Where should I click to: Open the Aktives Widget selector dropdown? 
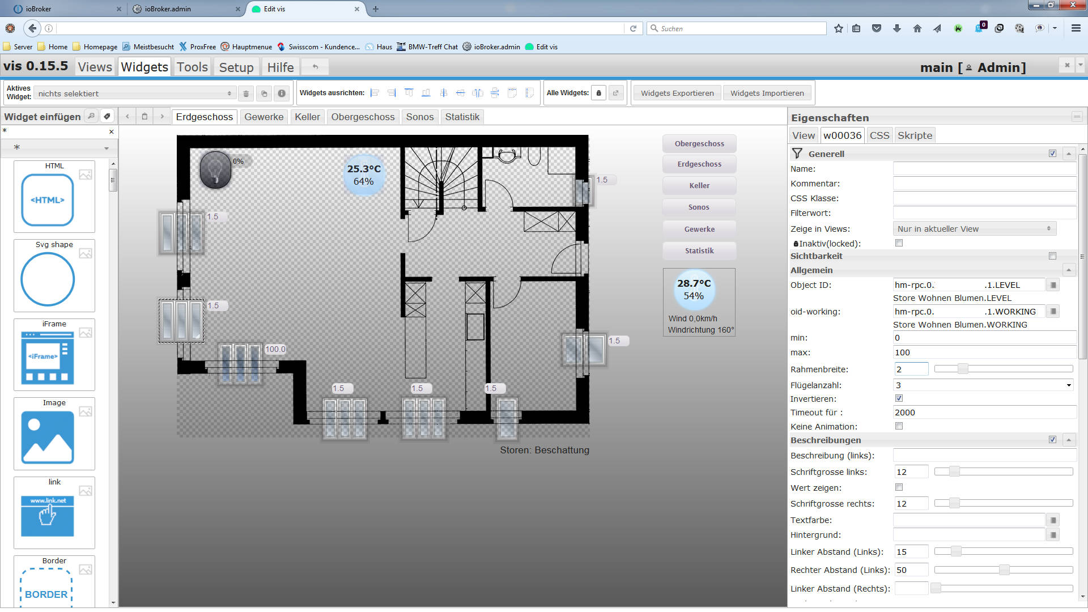(134, 93)
